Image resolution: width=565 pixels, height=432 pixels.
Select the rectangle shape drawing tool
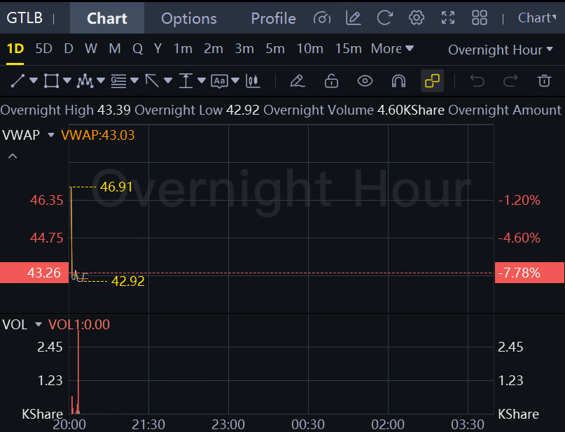[51, 81]
